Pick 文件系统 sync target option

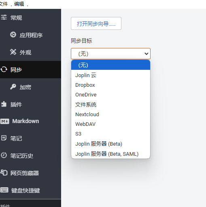coord(110,105)
